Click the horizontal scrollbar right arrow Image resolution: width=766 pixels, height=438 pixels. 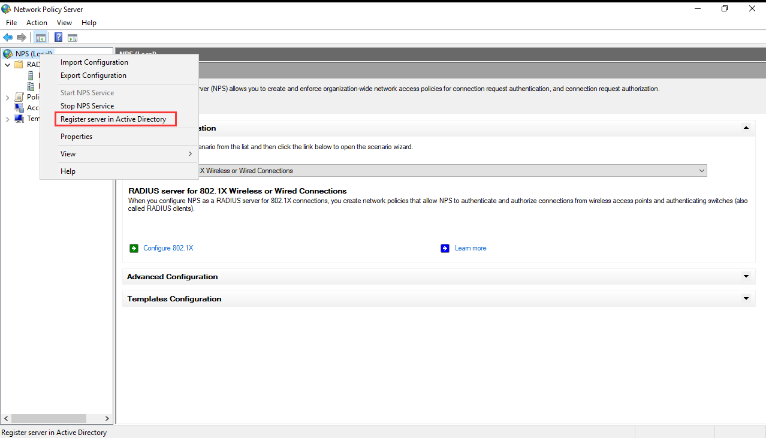(108, 418)
